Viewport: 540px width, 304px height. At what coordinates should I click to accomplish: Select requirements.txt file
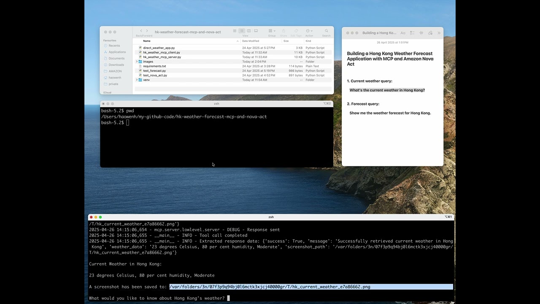[154, 66]
